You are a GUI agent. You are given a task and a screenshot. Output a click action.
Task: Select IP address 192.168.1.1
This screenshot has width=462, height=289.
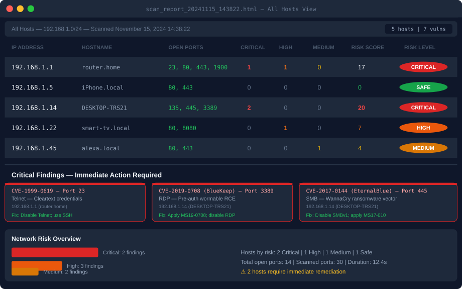tap(32, 67)
